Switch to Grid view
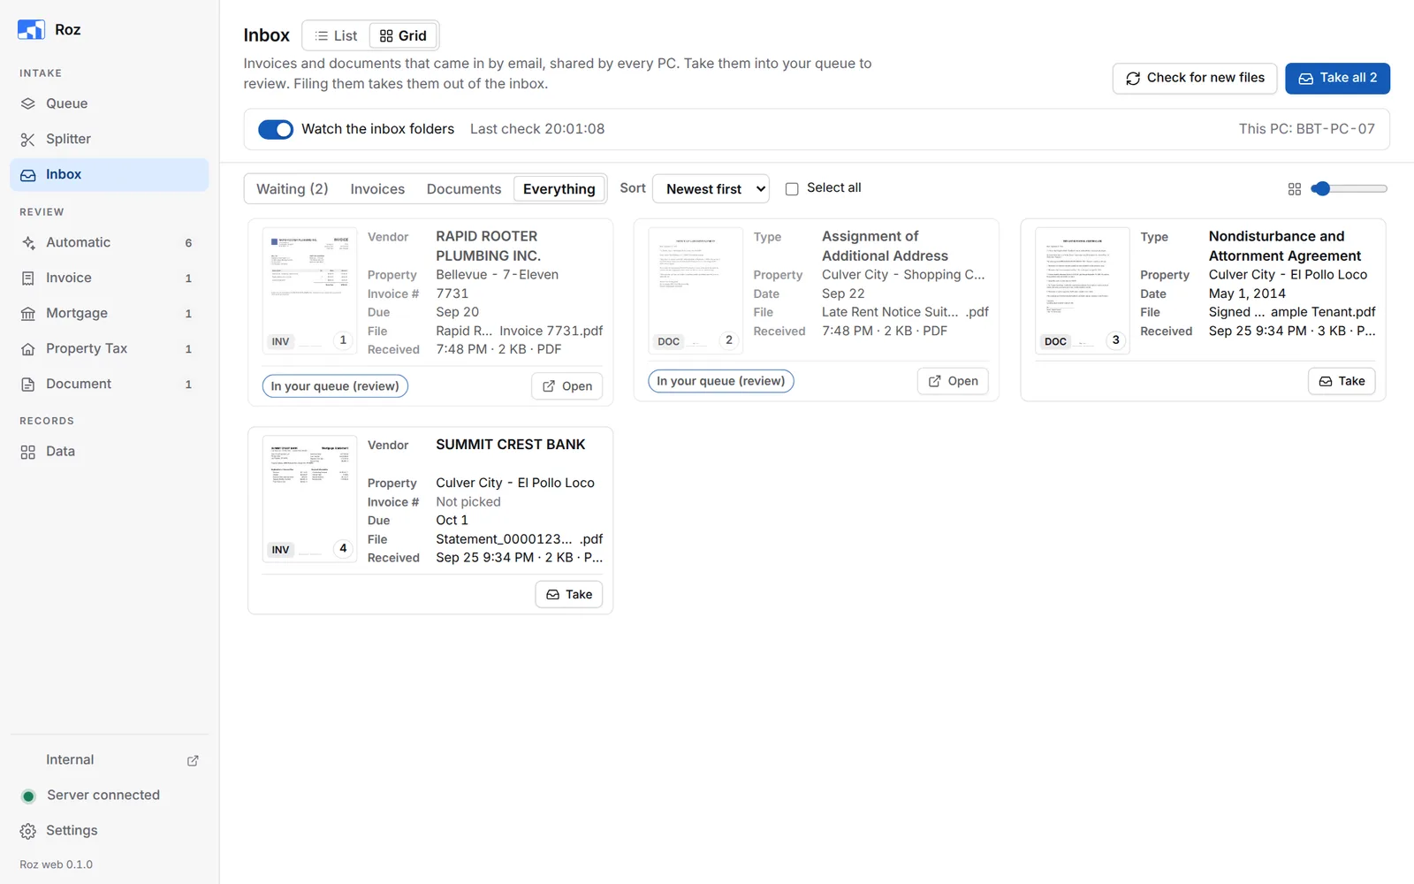The height and width of the screenshot is (884, 1414). coord(403,35)
